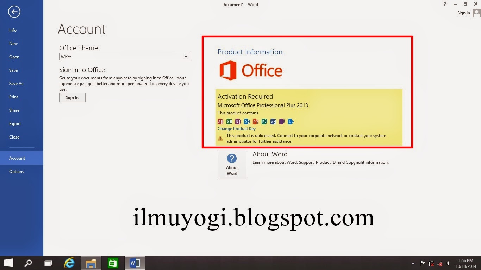Open the Office Theme dropdown
Screen dimensions: 481x270
pyautogui.click(x=124, y=57)
